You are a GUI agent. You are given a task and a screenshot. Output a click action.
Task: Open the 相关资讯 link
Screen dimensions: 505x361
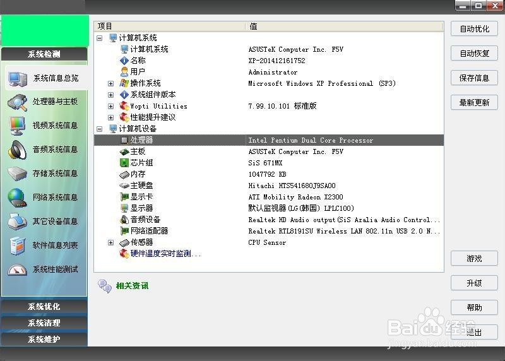[x=133, y=286]
